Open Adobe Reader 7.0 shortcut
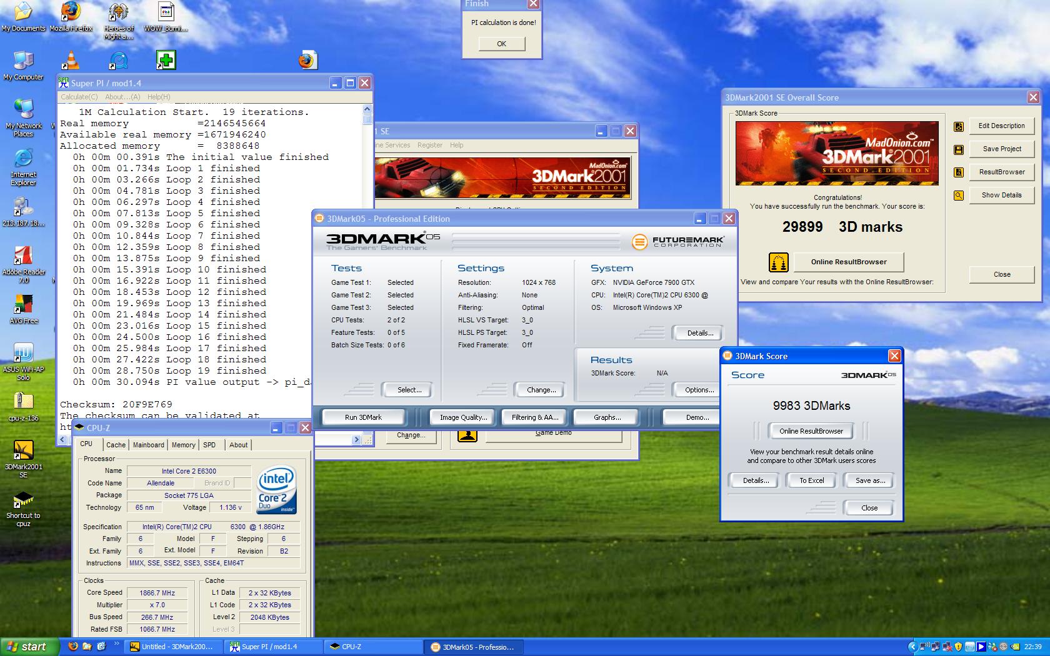The height and width of the screenshot is (656, 1050). (23, 264)
